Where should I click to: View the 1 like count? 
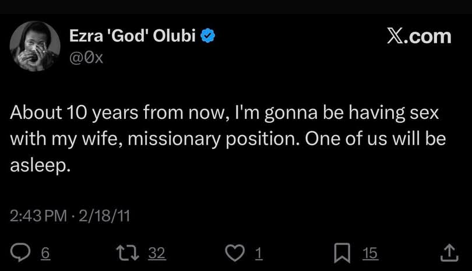tap(259, 253)
